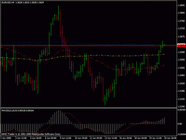Click the 19 Jun 12:00 time label
The height and width of the screenshot is (140, 186).
(155, 138)
